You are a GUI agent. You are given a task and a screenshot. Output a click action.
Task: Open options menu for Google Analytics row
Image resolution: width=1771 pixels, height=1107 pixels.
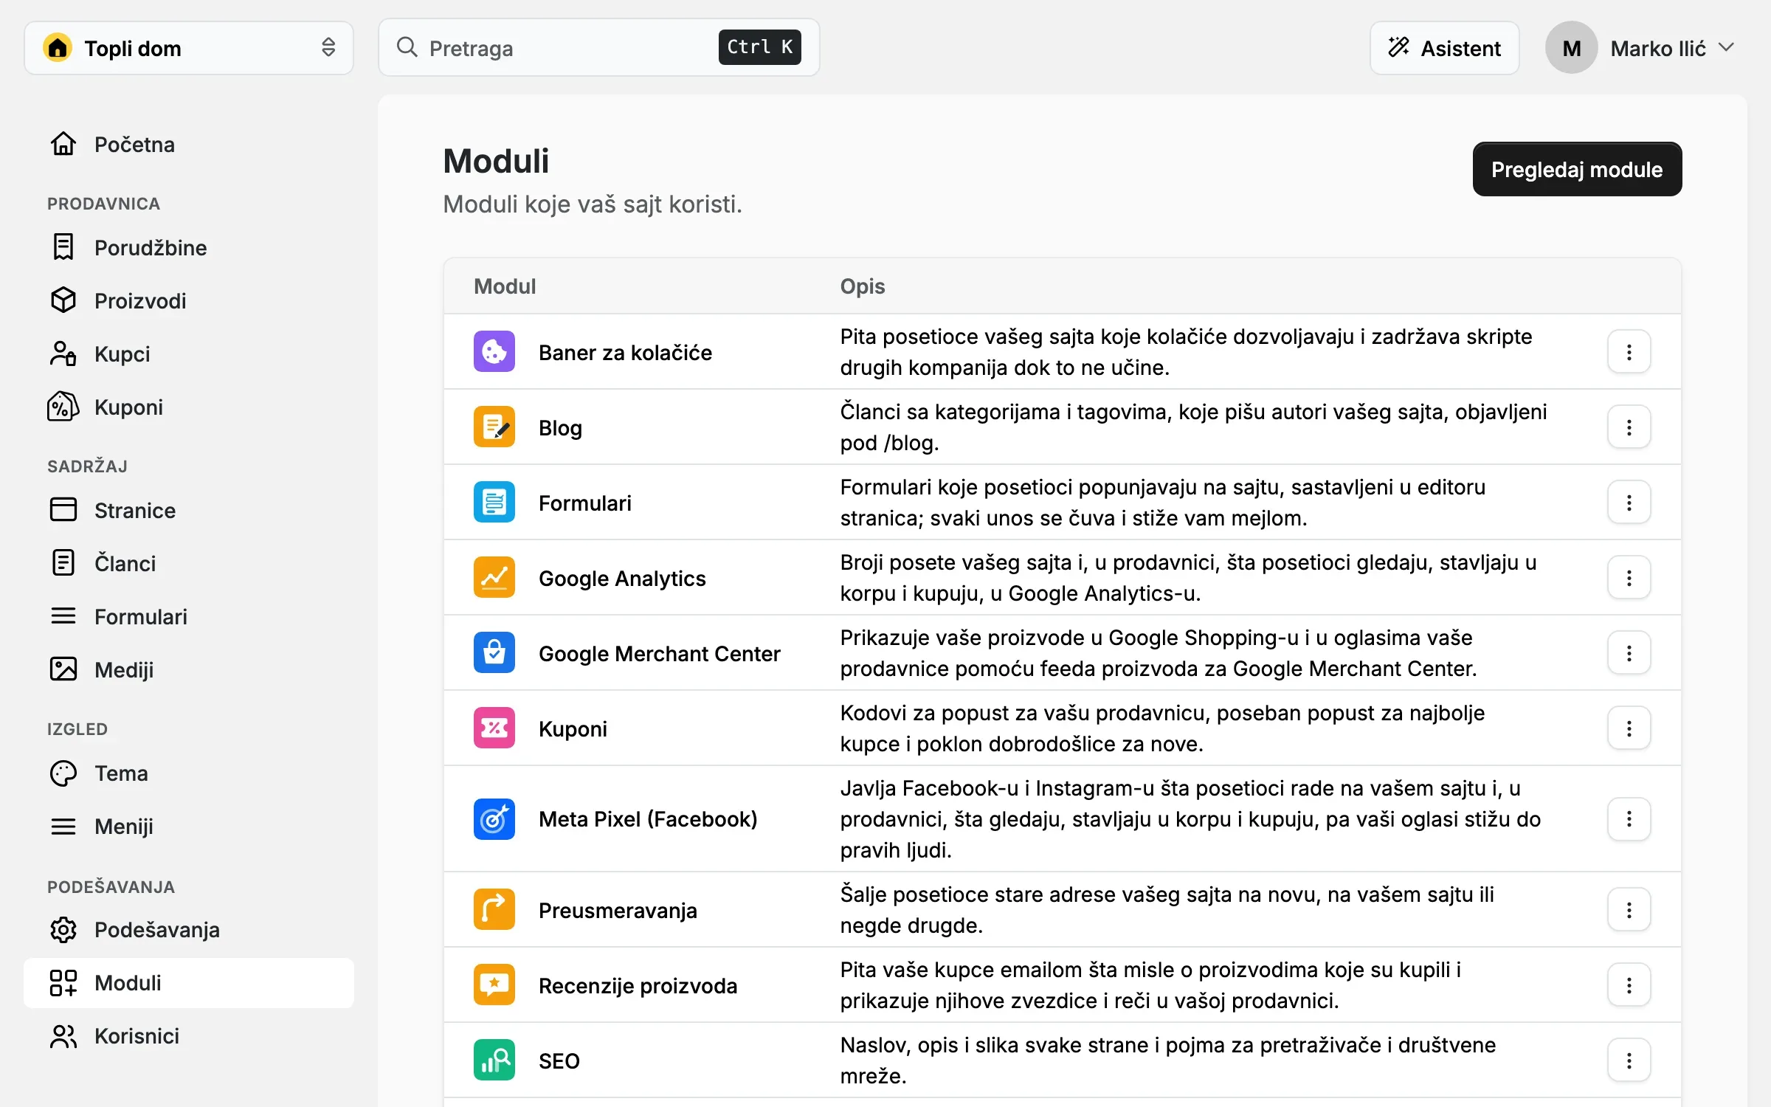1629,578
